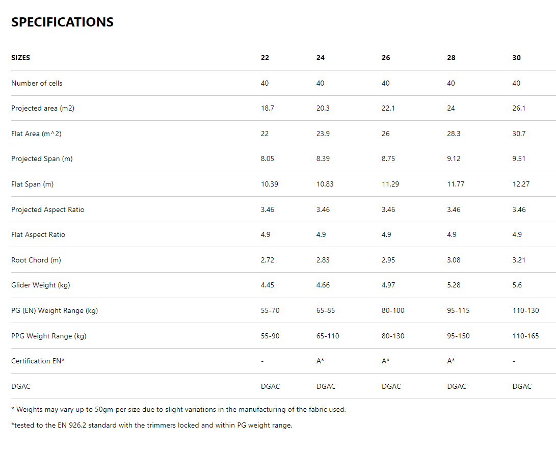Click the 55-70 PG weight range cell
This screenshot has height=450, width=556.
click(x=270, y=310)
